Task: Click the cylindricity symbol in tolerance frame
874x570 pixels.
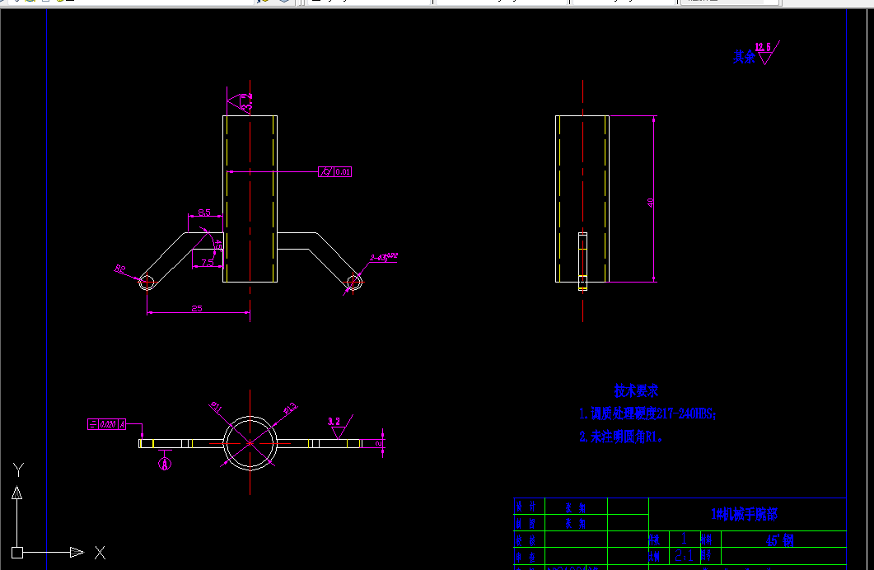Action: [326, 172]
